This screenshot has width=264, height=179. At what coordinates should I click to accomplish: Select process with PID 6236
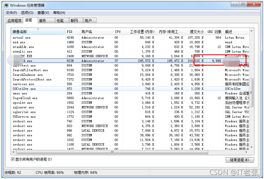point(130,61)
